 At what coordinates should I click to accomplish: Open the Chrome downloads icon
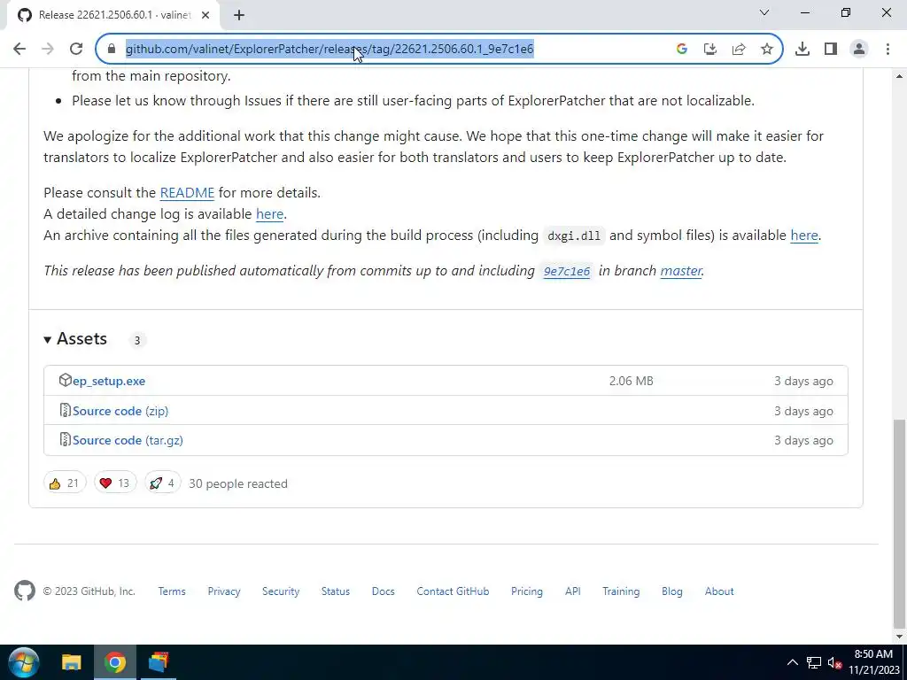(x=802, y=50)
